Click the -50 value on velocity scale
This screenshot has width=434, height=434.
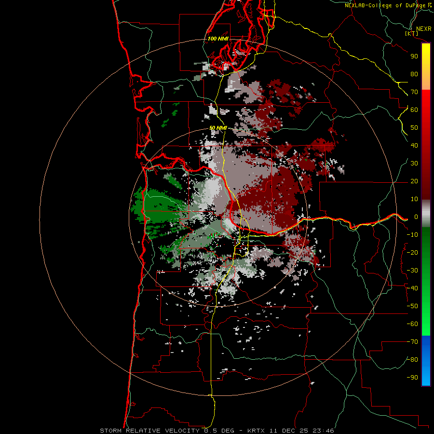[412, 306]
